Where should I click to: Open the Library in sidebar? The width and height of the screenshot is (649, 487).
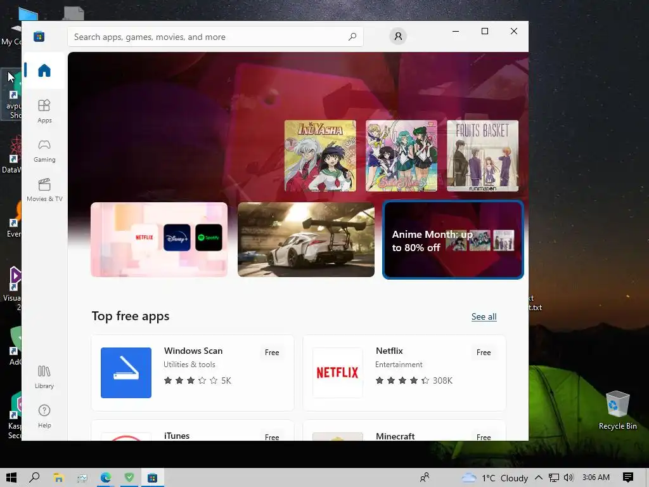[x=44, y=377]
